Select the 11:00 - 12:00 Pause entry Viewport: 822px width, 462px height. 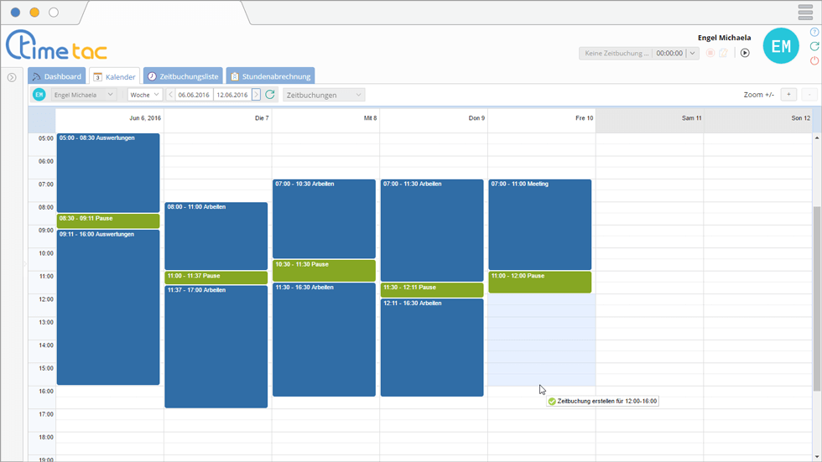pyautogui.click(x=540, y=282)
